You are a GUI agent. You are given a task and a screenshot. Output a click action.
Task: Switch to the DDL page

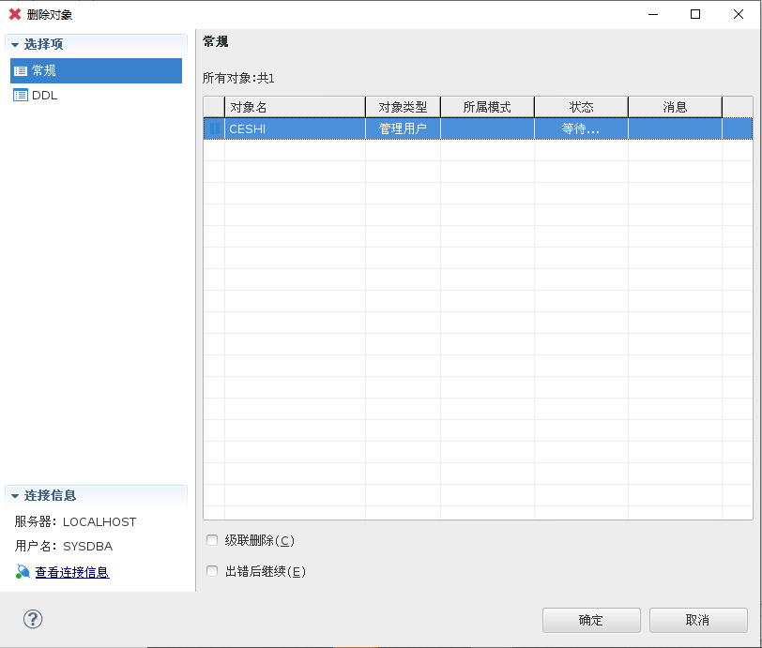pos(45,95)
